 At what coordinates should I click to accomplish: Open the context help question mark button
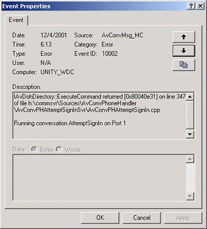pyautogui.click(x=191, y=6)
